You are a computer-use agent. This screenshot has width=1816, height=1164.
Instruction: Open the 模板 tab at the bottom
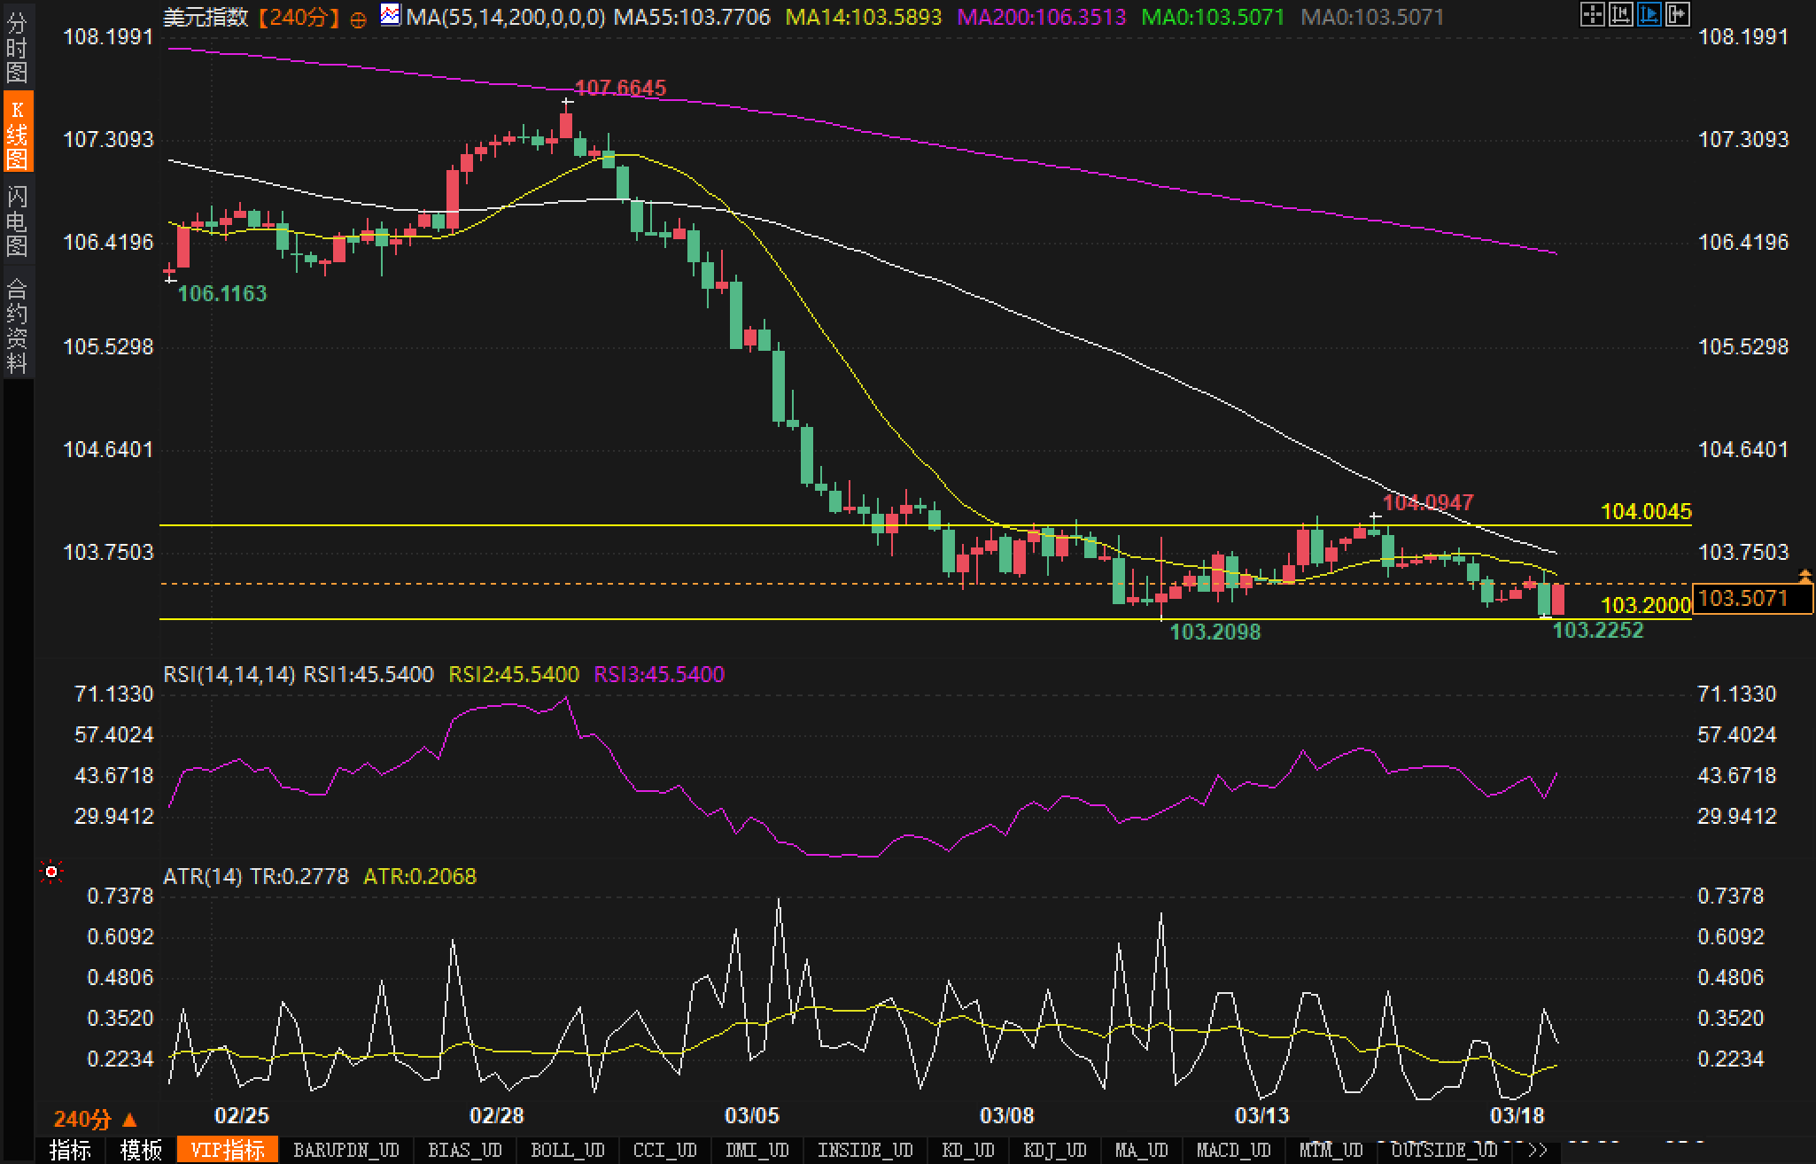coord(141,1150)
